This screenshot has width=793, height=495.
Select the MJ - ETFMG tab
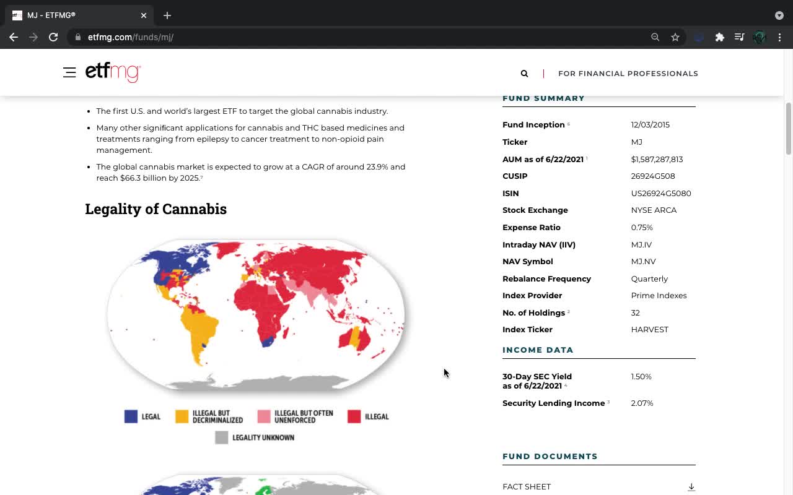(79, 15)
